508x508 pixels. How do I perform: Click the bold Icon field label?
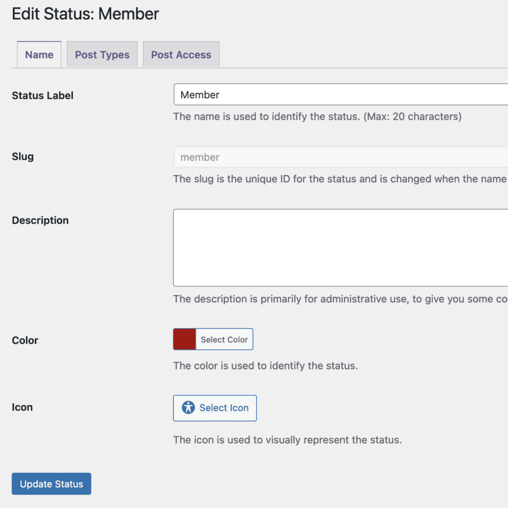tap(22, 407)
